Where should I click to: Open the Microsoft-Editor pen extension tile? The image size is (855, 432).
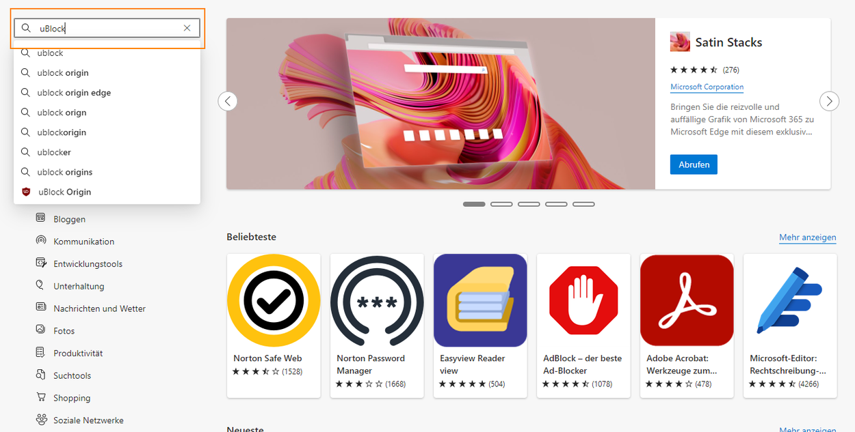point(790,326)
